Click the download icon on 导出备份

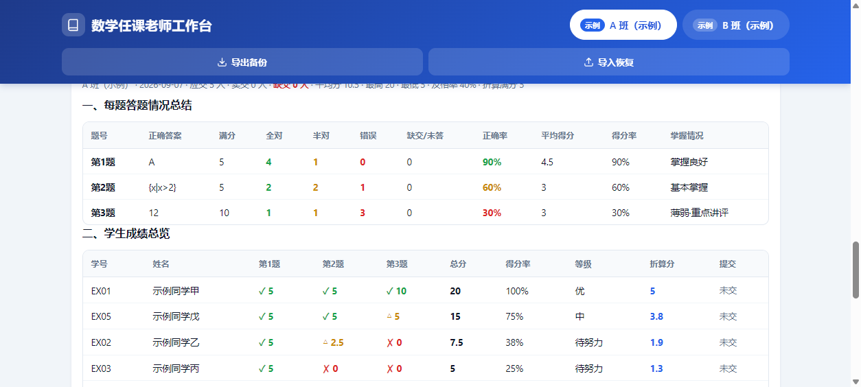(222, 62)
